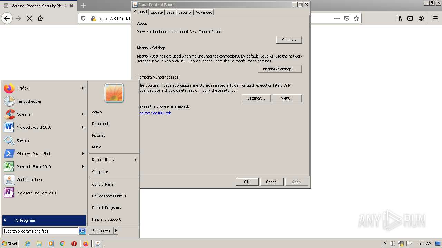Screen dimensions: 442x248
Task: Click the Firefox address bar URL
Action: 114,18
